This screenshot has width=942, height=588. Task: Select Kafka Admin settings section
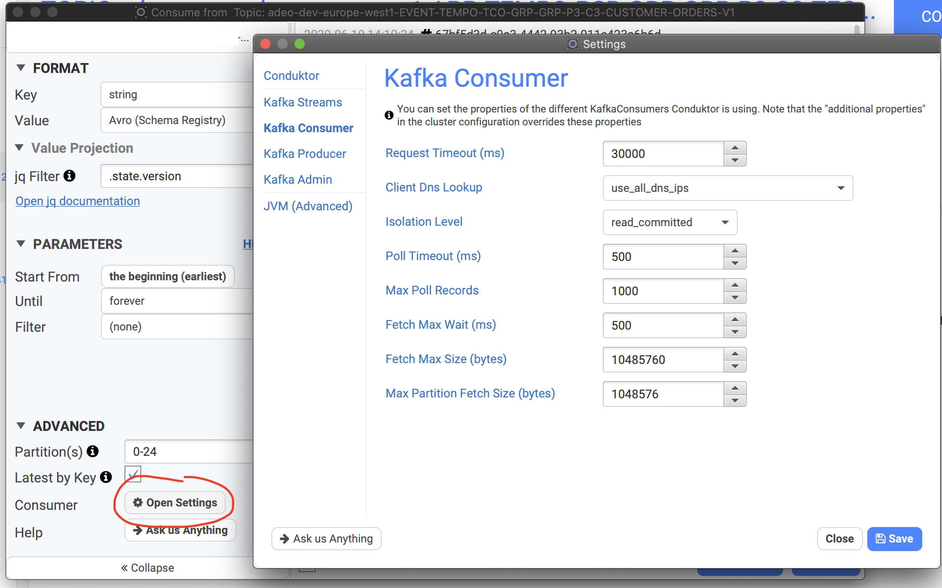tap(298, 179)
